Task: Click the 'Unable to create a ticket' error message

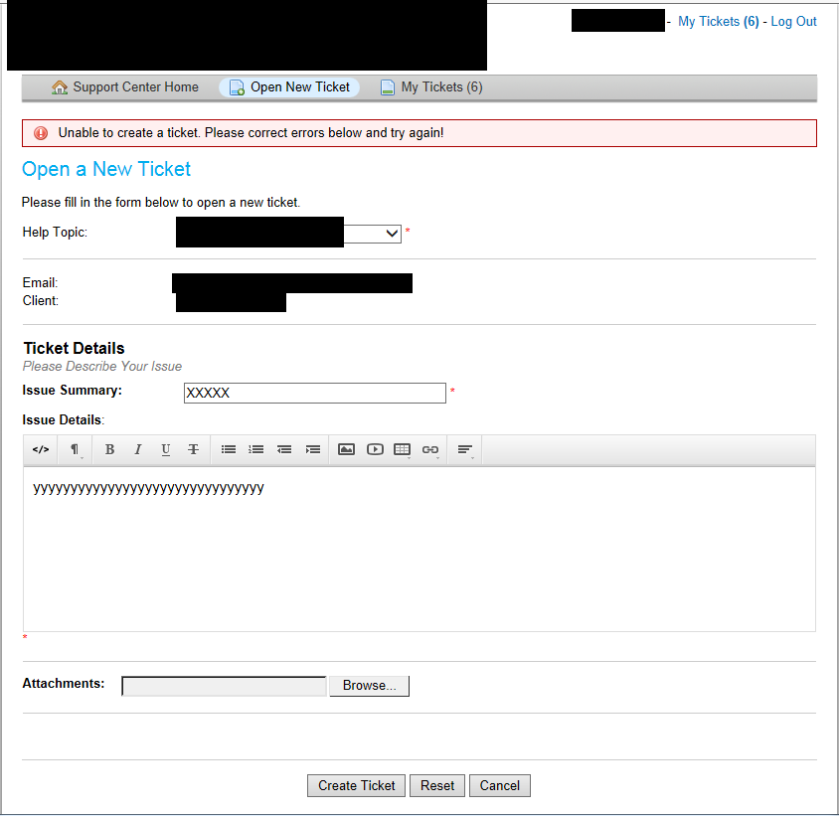Action: pos(251,133)
